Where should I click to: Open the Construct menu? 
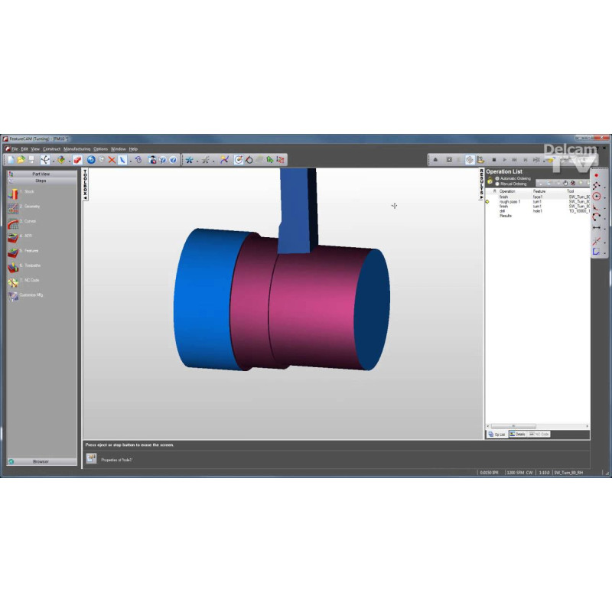click(51, 148)
